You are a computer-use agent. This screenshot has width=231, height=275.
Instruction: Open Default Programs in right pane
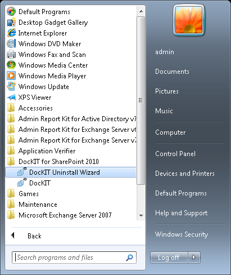(x=181, y=193)
